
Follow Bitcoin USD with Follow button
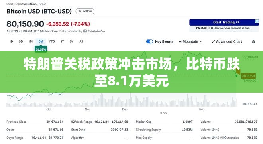click(x=85, y=11)
